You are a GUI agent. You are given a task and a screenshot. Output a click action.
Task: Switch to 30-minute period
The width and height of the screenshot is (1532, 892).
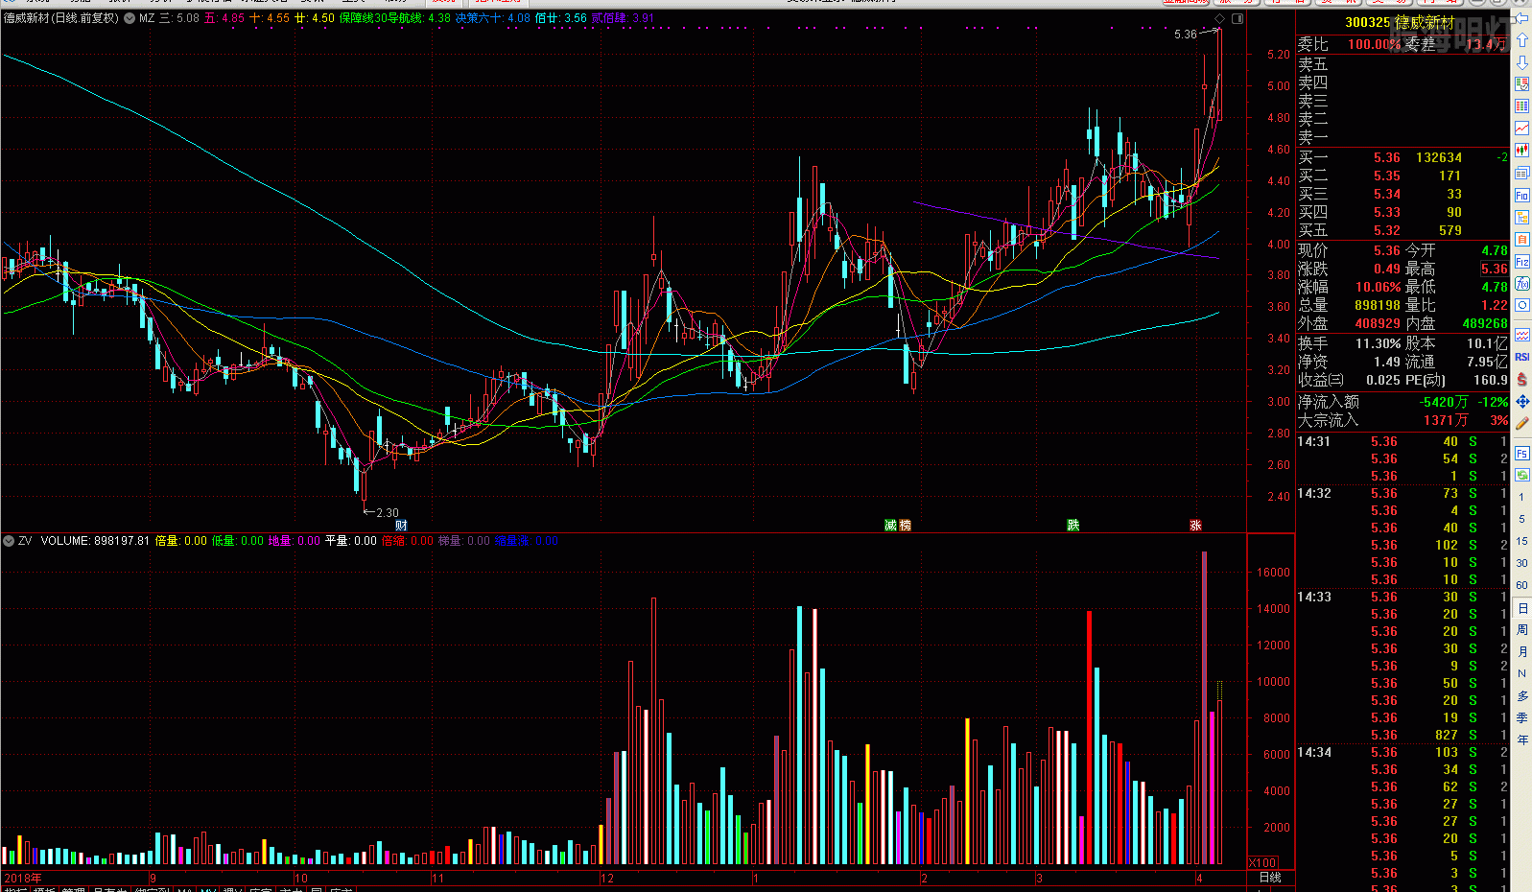1521,563
